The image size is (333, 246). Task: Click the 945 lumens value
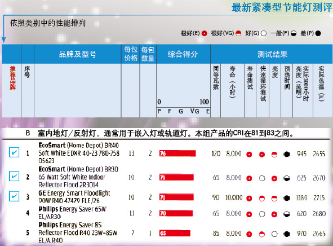click(301, 154)
